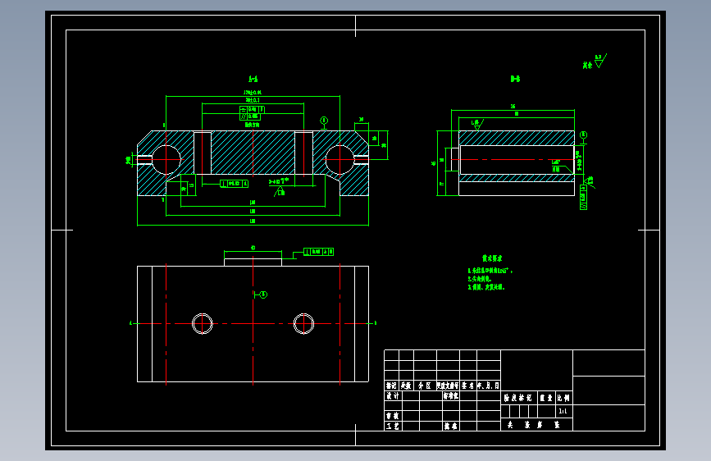
Task: Pick the right vertical slot in A-A section
Action: point(303,153)
